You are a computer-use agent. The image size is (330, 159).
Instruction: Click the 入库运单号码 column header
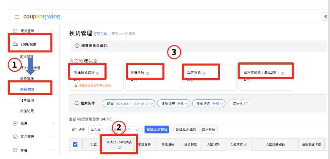(275, 145)
